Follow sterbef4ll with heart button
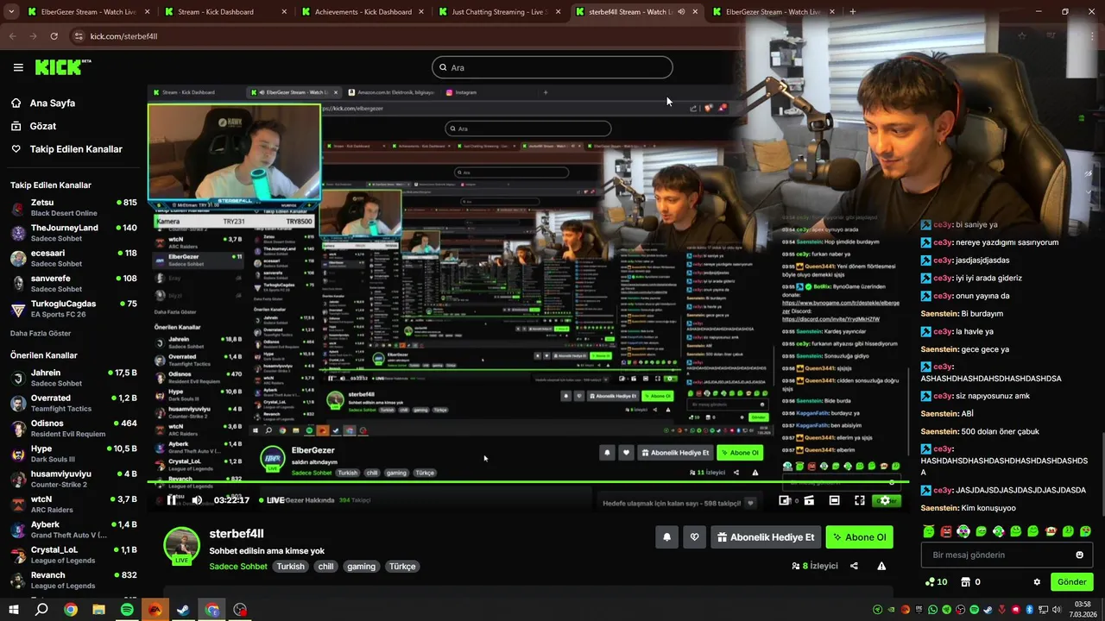 point(694,537)
